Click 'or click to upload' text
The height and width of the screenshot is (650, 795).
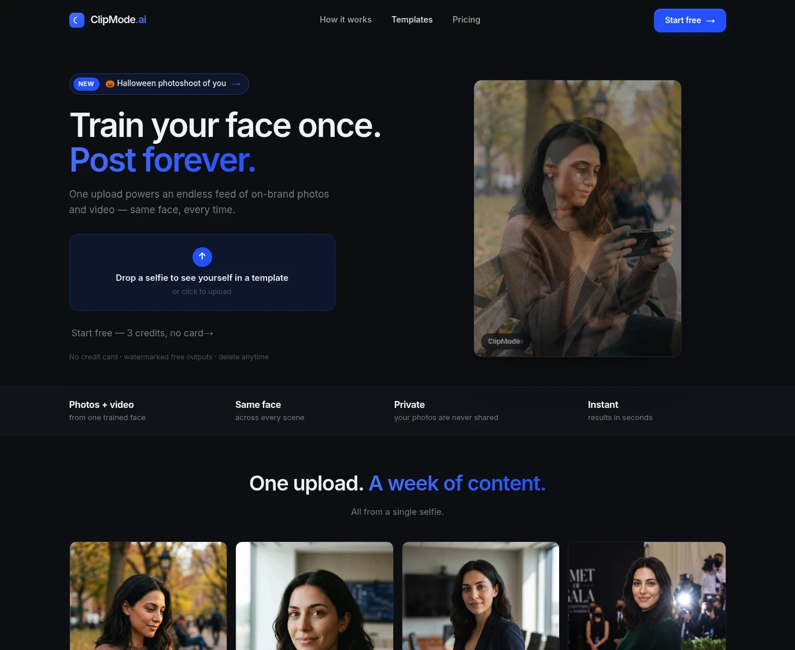click(x=202, y=292)
